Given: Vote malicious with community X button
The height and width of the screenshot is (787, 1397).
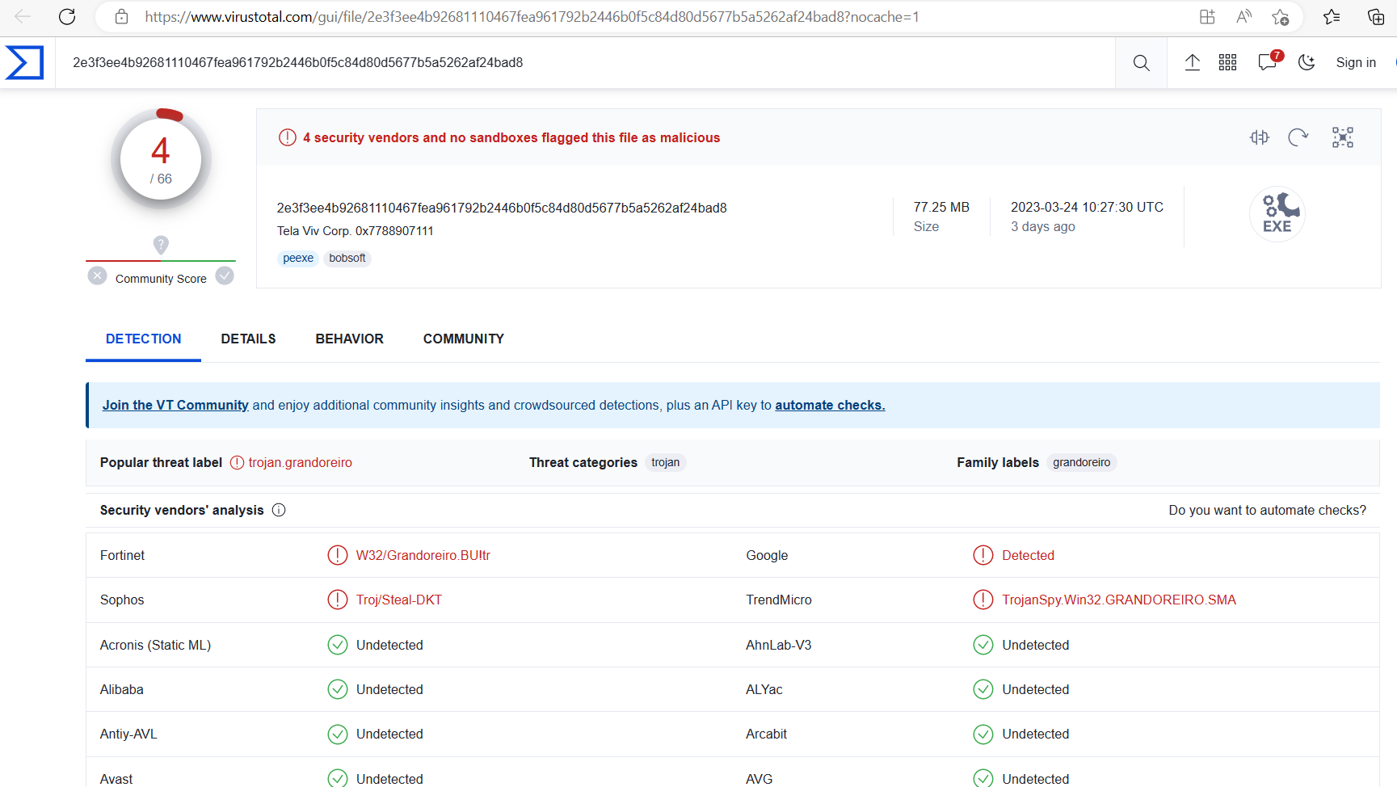Looking at the screenshot, I should pyautogui.click(x=97, y=276).
